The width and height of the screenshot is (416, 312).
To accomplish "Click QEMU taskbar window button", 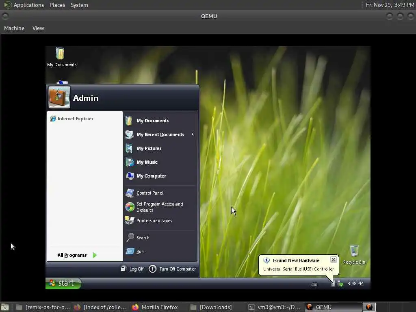I will coord(332,307).
